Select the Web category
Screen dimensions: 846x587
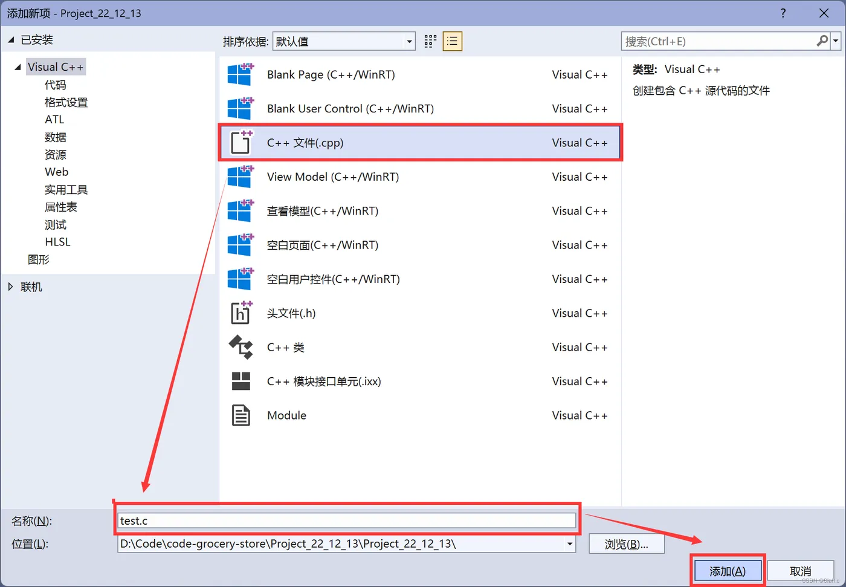pos(57,172)
